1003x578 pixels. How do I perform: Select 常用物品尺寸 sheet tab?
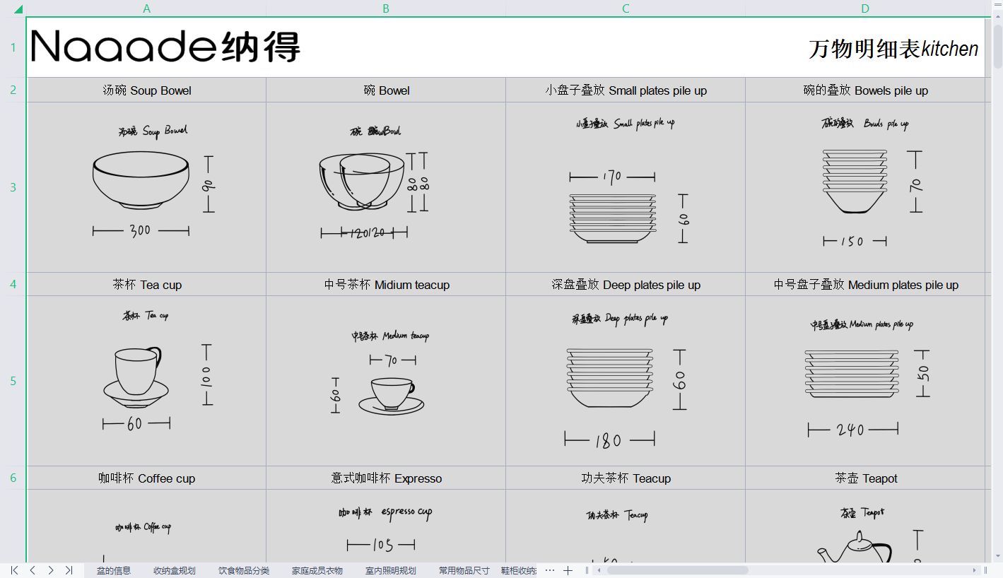coord(464,570)
